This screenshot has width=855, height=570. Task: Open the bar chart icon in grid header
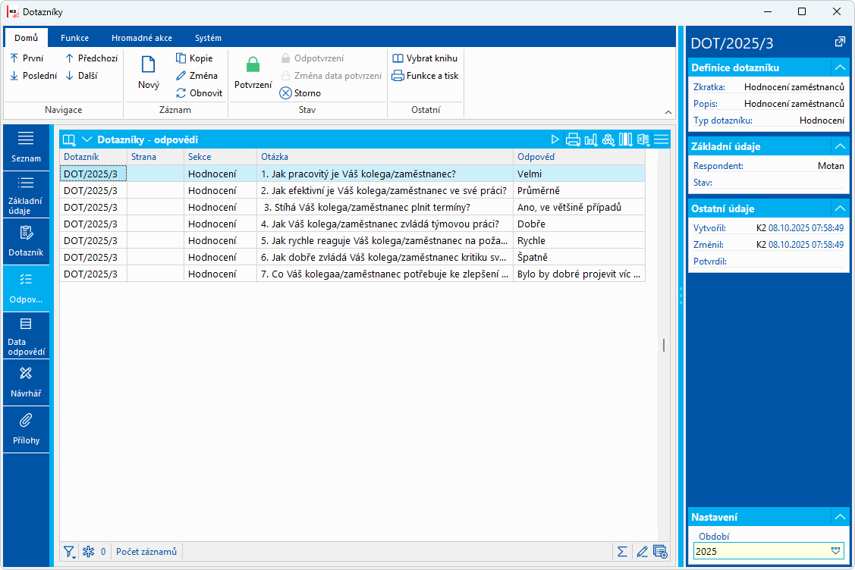(590, 139)
